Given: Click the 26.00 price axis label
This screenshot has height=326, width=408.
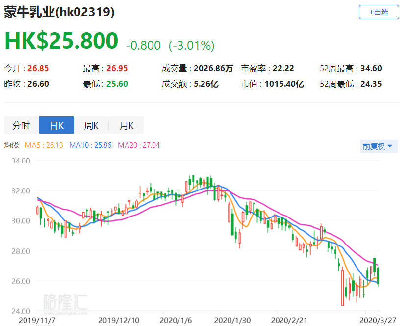Looking at the screenshot, I should (x=21, y=281).
